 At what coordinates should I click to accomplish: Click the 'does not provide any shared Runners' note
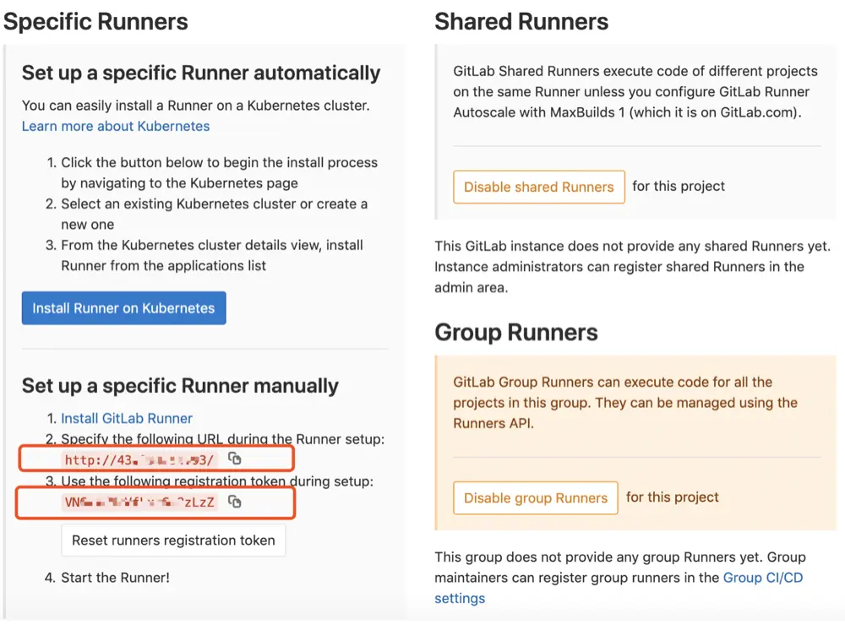(619, 267)
